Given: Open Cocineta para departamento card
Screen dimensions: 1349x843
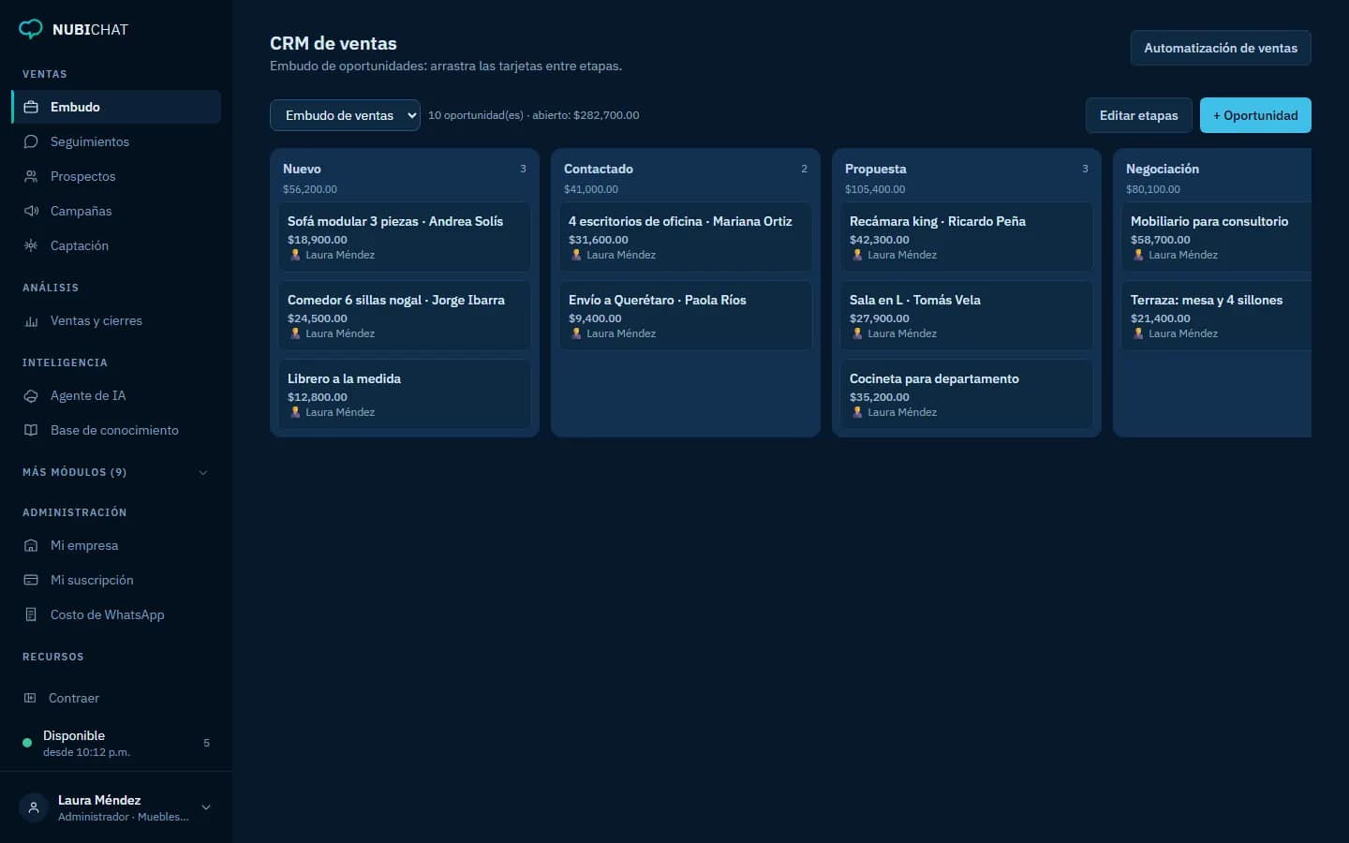Looking at the screenshot, I should [967, 394].
